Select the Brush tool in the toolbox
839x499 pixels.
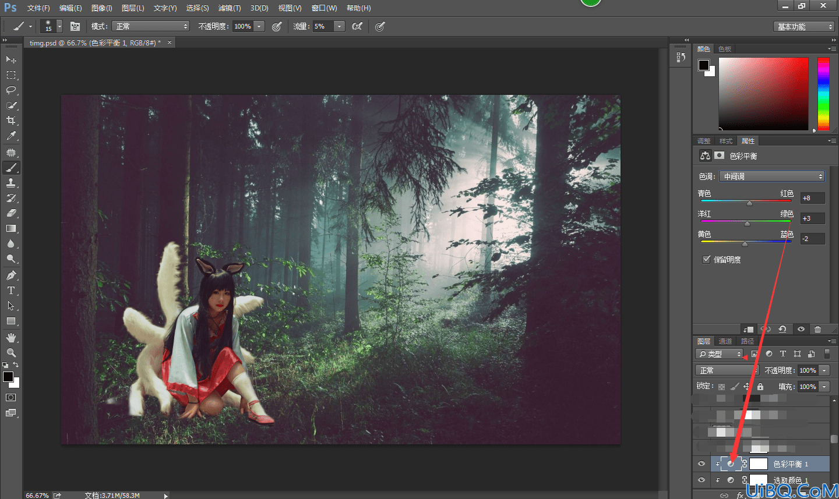11,167
